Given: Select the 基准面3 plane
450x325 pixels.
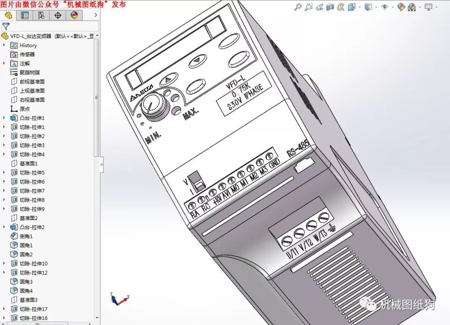Looking at the screenshot, I should coord(24,300).
